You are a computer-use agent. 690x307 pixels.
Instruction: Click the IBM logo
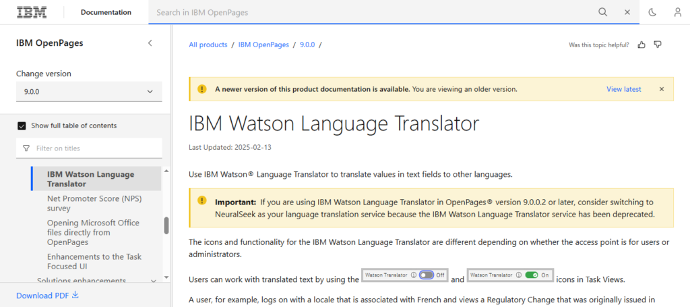pyautogui.click(x=32, y=12)
